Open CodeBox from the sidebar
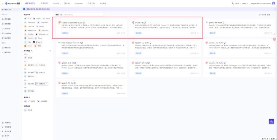 7,33
